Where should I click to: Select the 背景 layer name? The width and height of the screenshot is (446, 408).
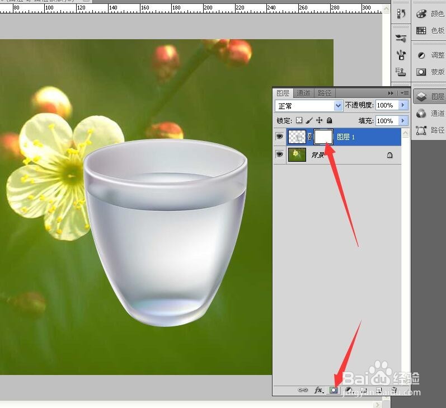tap(318, 155)
